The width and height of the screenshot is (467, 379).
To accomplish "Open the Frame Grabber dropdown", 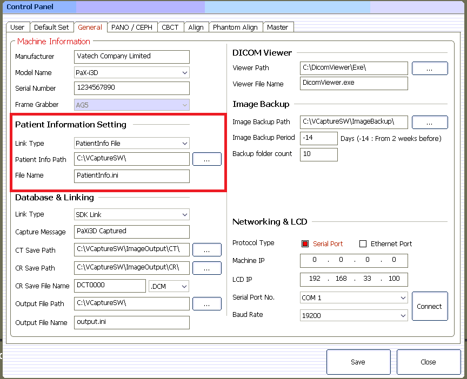I will pyautogui.click(x=132, y=105).
